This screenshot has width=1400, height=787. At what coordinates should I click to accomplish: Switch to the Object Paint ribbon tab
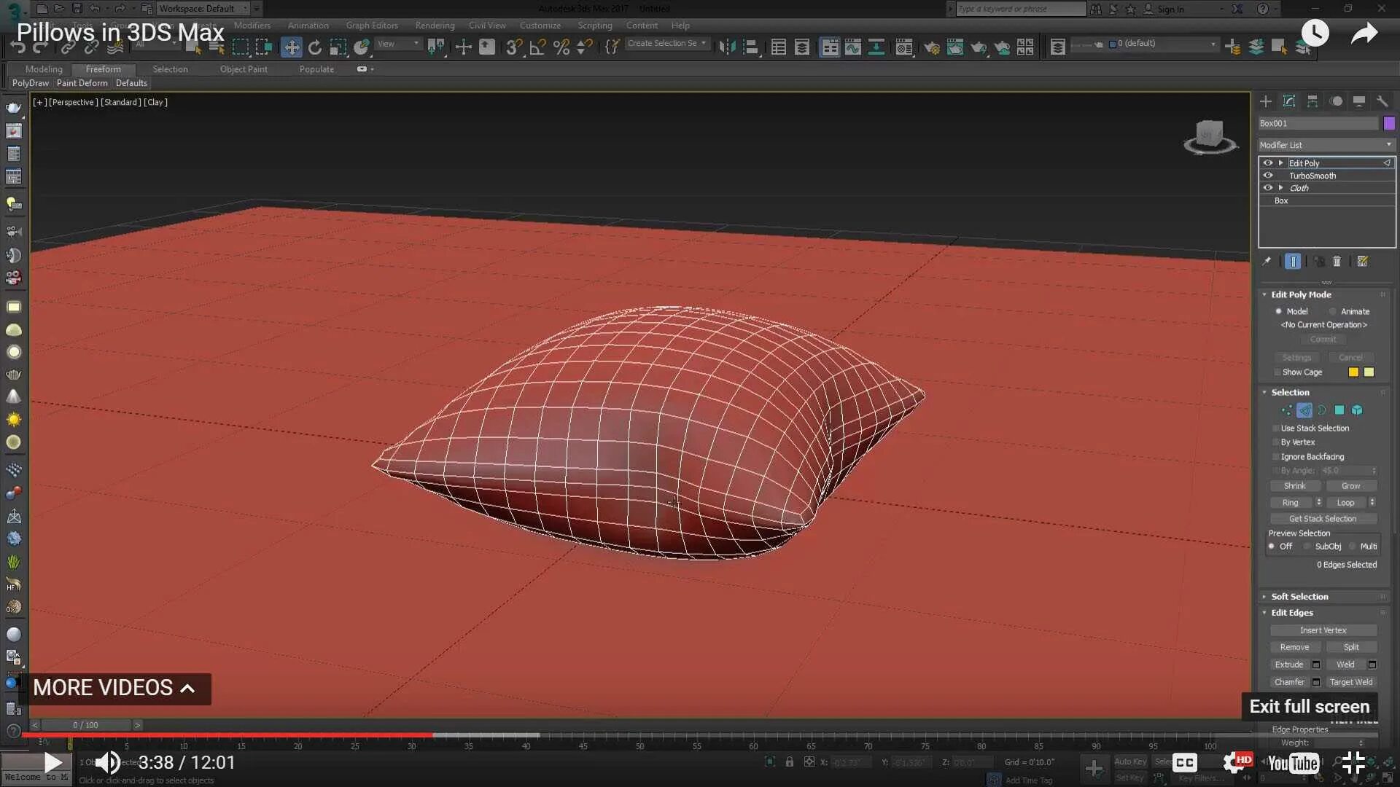coord(244,69)
